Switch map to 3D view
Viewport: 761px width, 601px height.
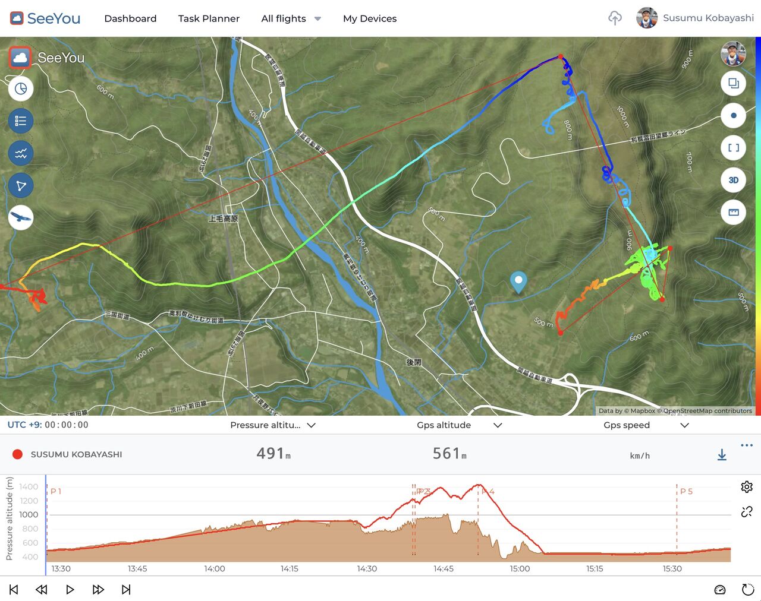(733, 180)
